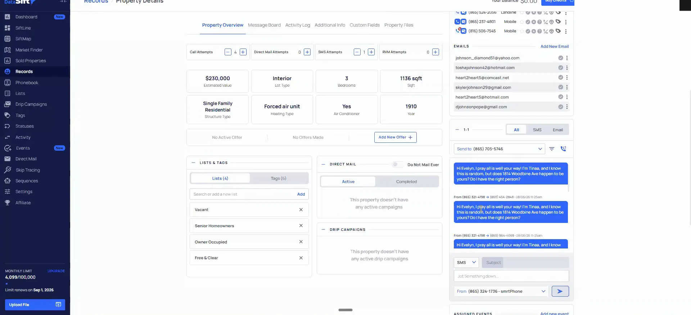Viewport: 691px width, 315px height.
Task: Remove the Free & Clear list
Action: tap(301, 258)
